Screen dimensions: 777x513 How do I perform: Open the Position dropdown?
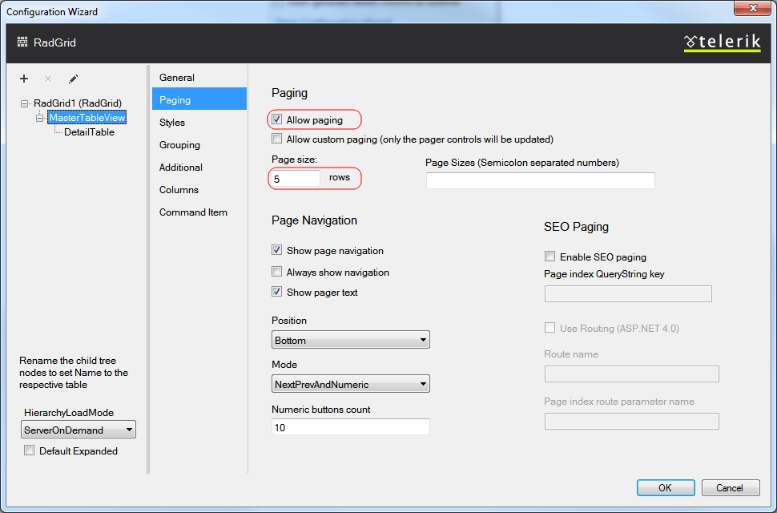coord(351,341)
